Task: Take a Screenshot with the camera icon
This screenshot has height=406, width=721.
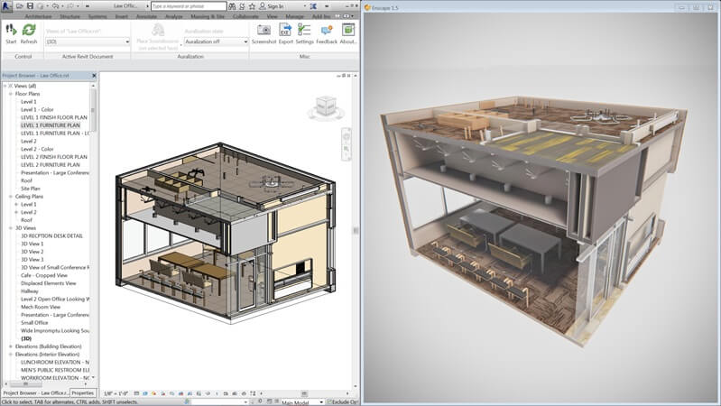Action: pyautogui.click(x=263, y=31)
